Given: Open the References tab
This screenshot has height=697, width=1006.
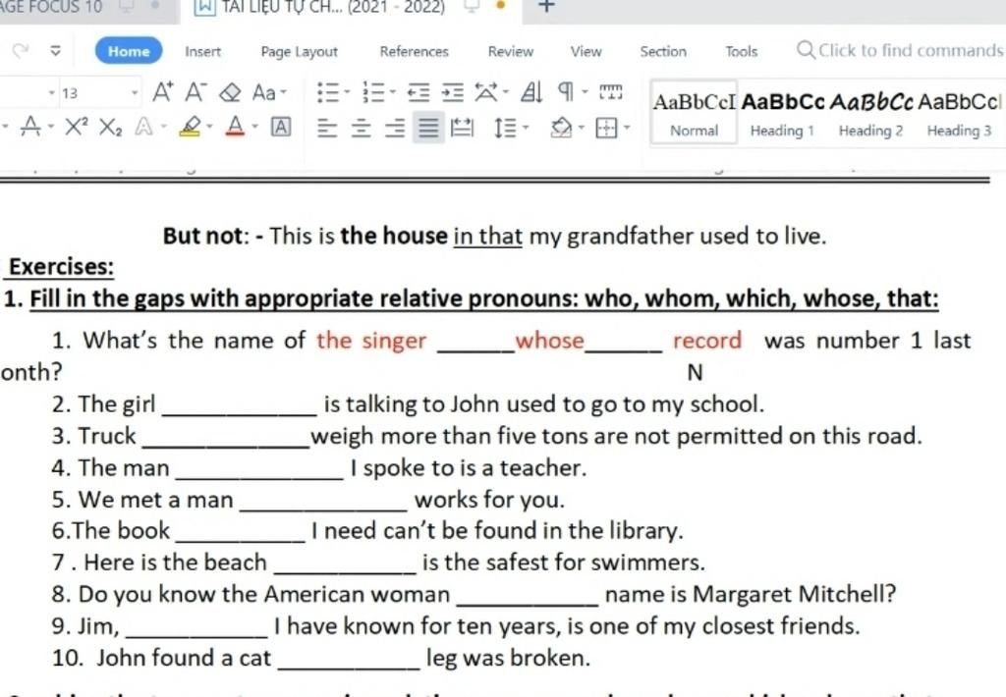Looking at the screenshot, I should pos(414,51).
